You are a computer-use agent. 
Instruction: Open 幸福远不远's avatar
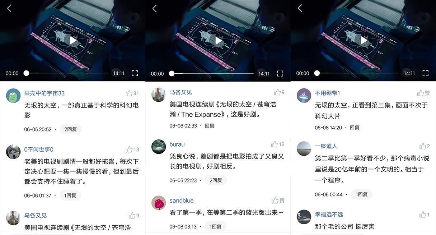[304, 217]
